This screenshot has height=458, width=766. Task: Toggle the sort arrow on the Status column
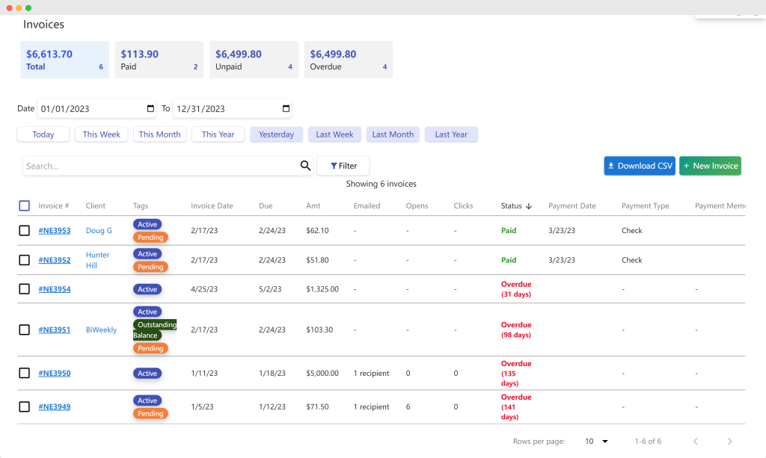coord(529,205)
